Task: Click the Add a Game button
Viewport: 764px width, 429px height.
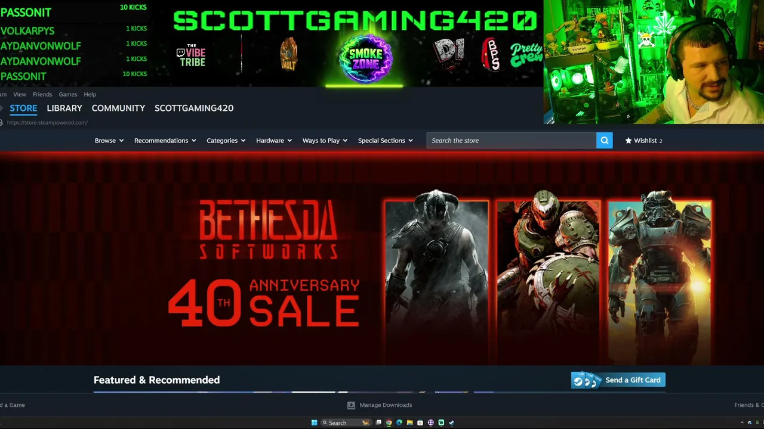Action: pyautogui.click(x=13, y=405)
